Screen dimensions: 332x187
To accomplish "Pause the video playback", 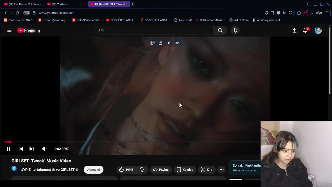I will 8,149.
